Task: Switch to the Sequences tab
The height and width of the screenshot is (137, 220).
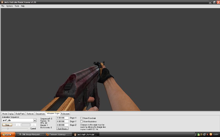Action: tap(40, 114)
